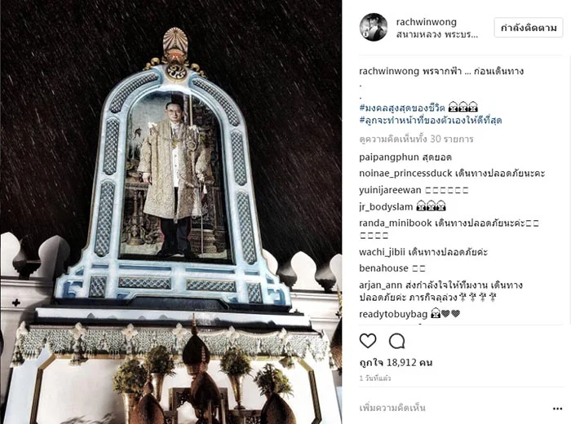571x424 pixels.
Task: Open rachwinwong username in post header
Action: pyautogui.click(x=426, y=22)
